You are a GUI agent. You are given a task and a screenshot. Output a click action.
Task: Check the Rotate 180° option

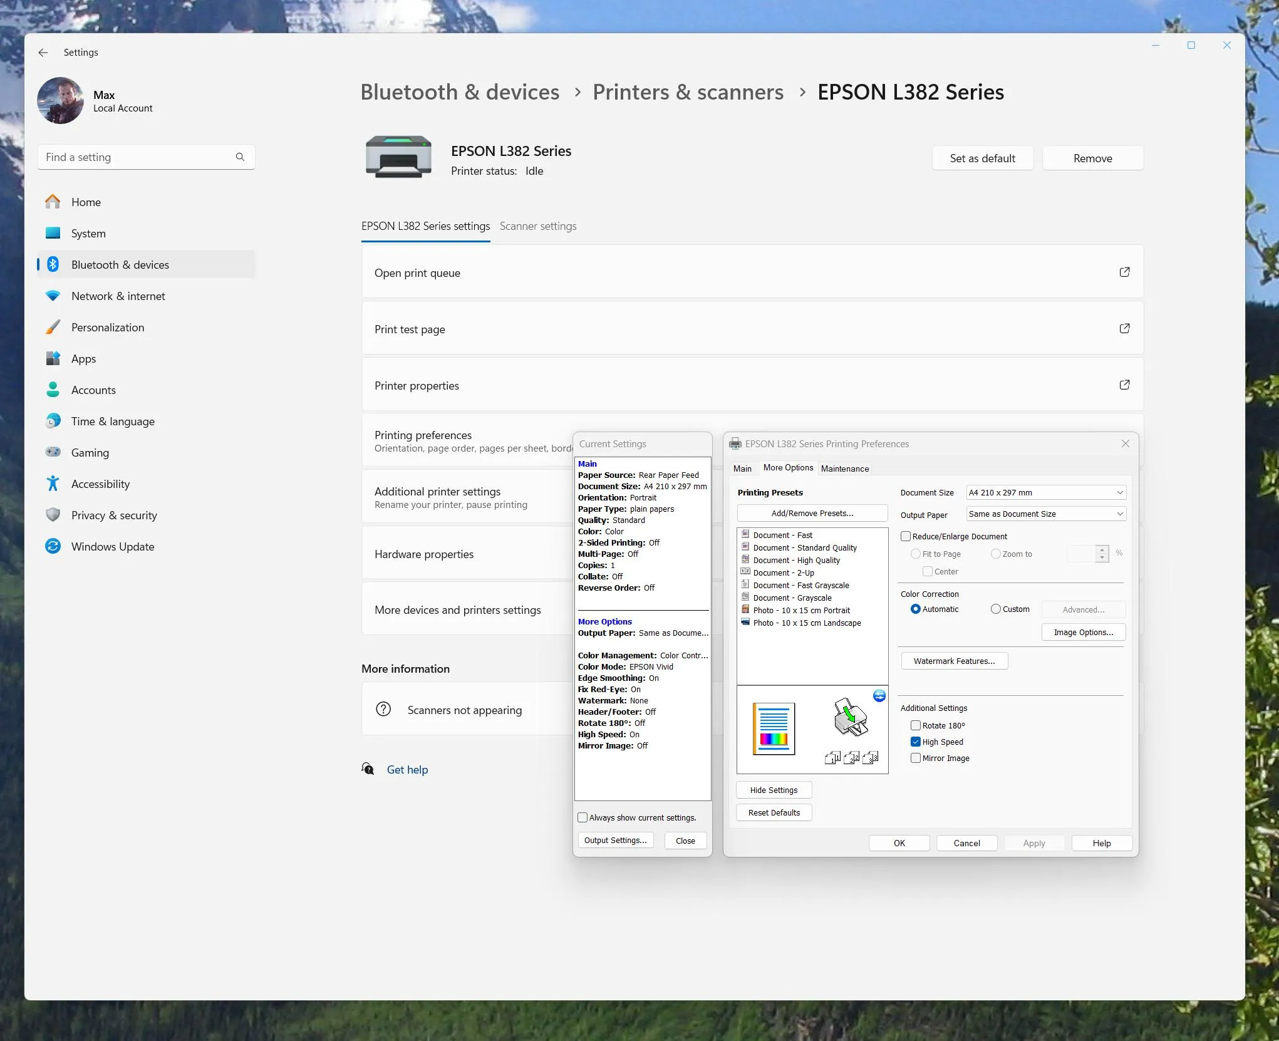click(x=916, y=725)
